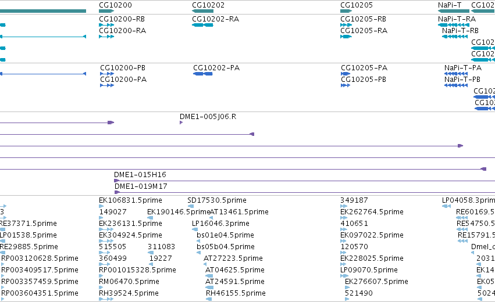Select the CG10202 gene glyph
Viewport: 495px width, 302px height.
point(202,11)
